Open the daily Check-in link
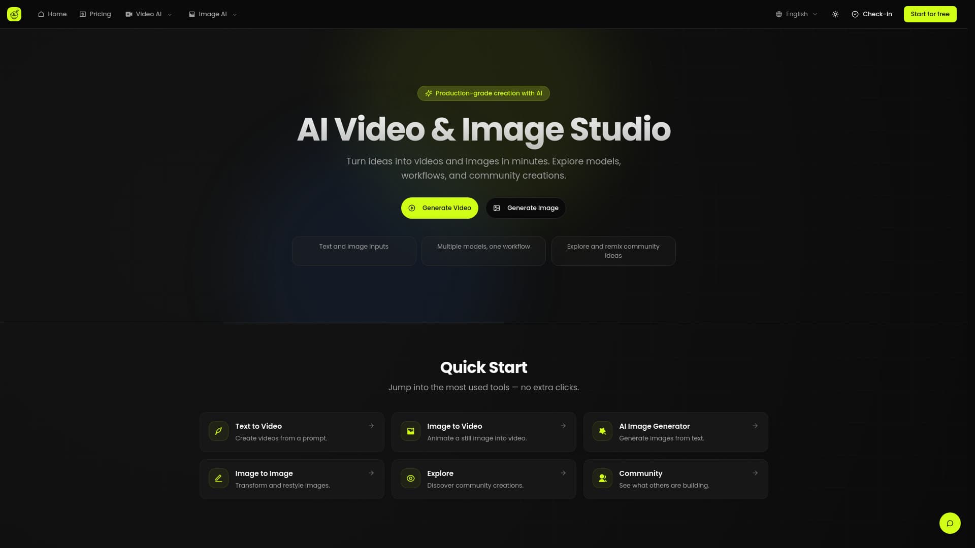Screen dimensions: 975x548 (x=872, y=14)
